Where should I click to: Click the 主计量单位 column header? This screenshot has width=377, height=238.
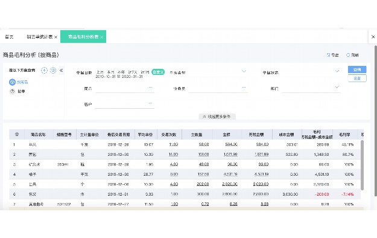pyautogui.click(x=89, y=135)
